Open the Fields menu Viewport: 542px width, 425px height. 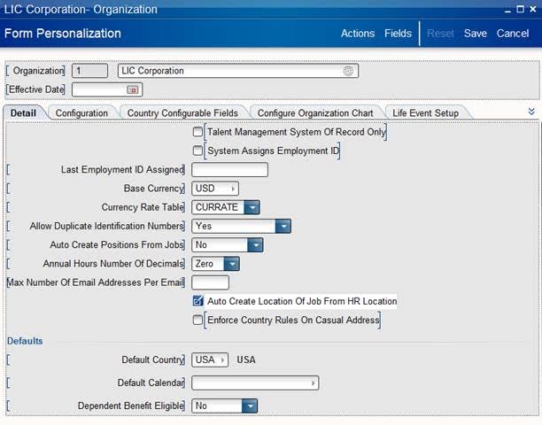(x=398, y=34)
